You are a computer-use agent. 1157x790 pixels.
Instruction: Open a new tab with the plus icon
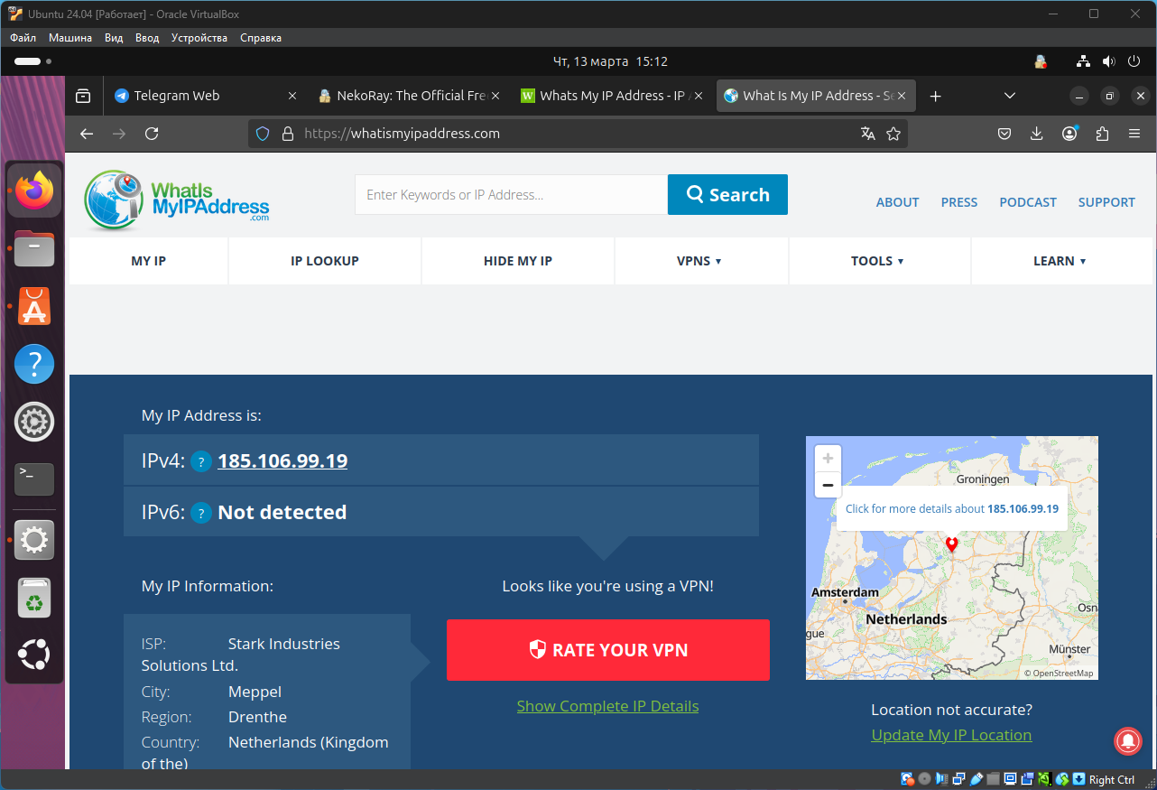(936, 96)
